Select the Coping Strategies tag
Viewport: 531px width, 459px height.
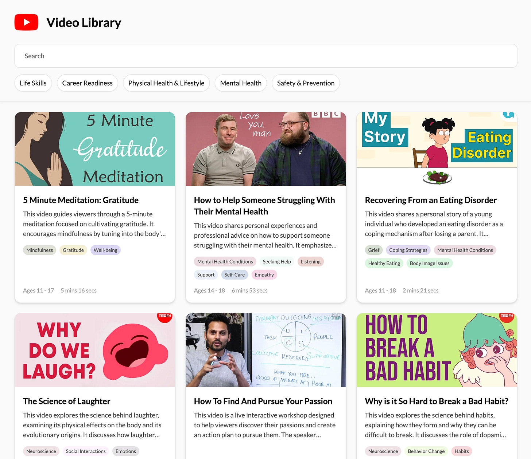tap(408, 250)
